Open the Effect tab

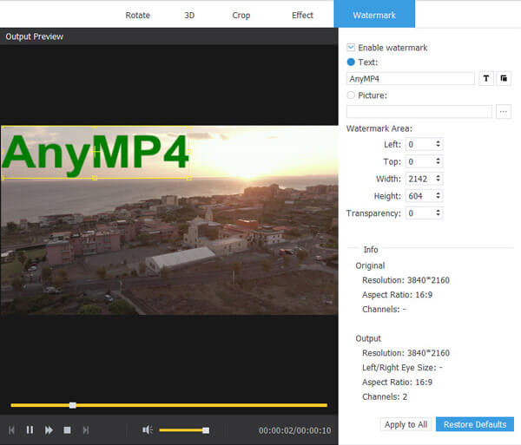pyautogui.click(x=302, y=15)
